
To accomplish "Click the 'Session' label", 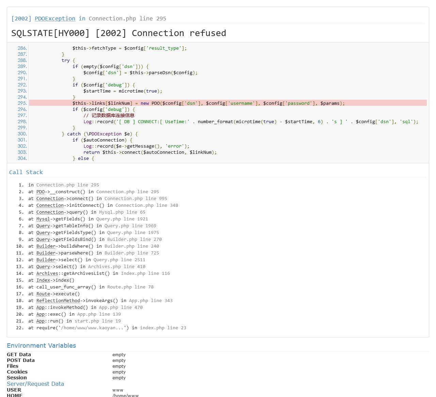I will pyautogui.click(x=17, y=378).
